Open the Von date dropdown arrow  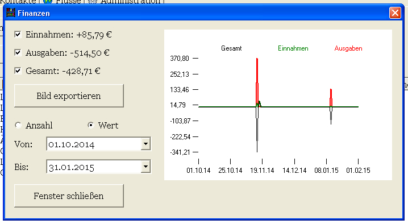point(145,144)
